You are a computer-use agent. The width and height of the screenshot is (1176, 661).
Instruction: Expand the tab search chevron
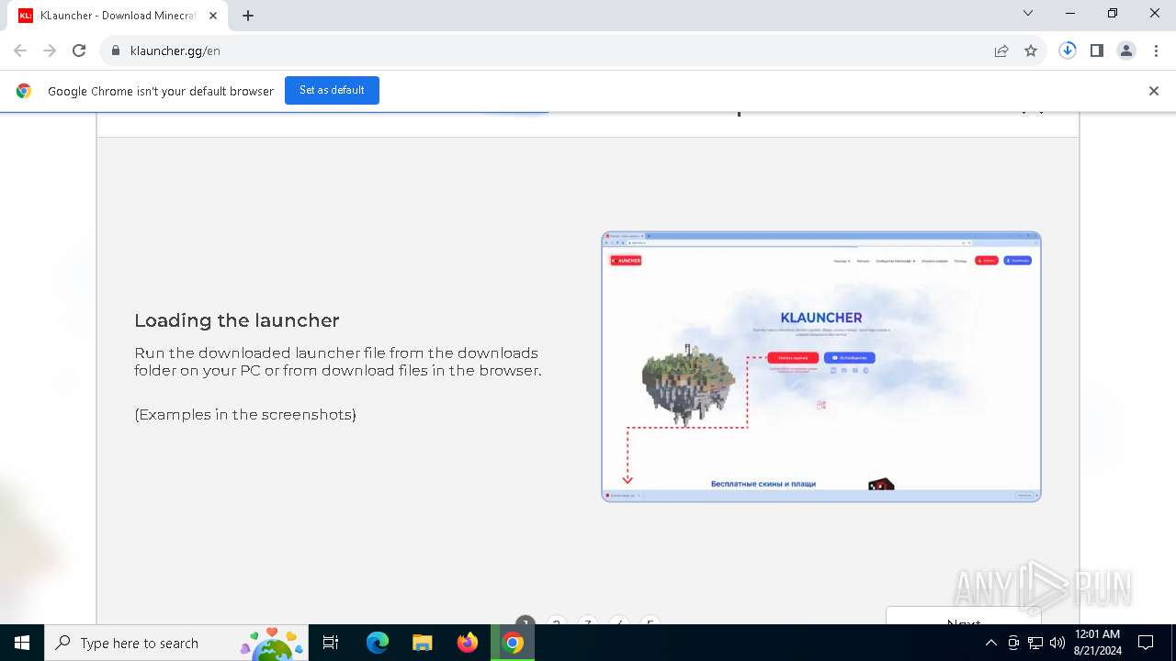[x=1028, y=13]
